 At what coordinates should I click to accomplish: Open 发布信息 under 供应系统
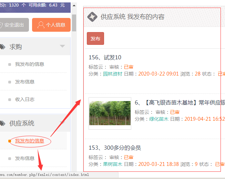pyautogui.click(x=24, y=158)
